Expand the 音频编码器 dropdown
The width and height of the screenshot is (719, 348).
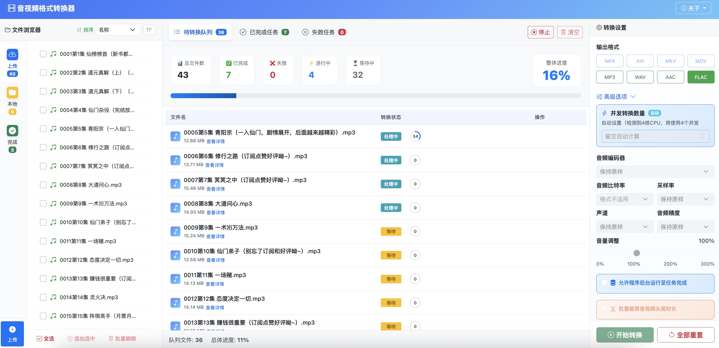point(655,171)
